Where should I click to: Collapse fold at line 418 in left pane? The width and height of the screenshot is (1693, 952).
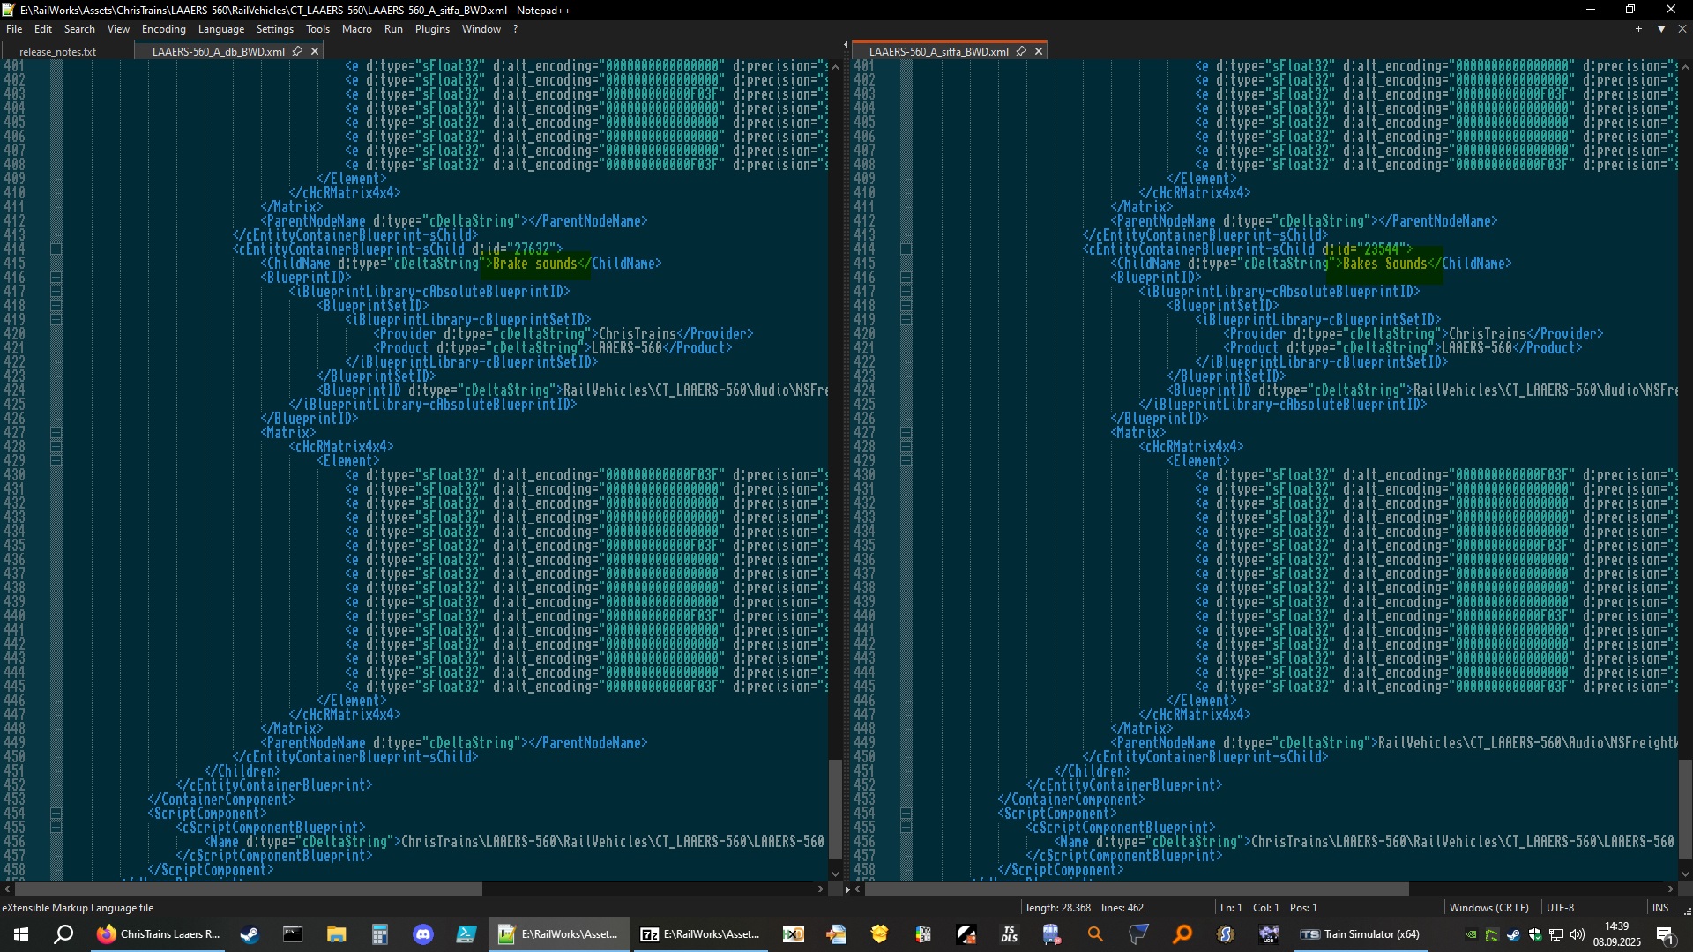coord(56,306)
